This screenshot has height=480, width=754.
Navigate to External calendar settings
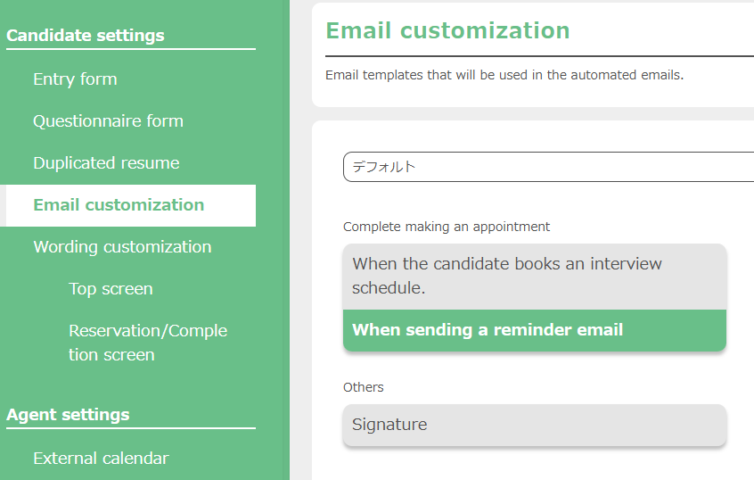(x=101, y=459)
